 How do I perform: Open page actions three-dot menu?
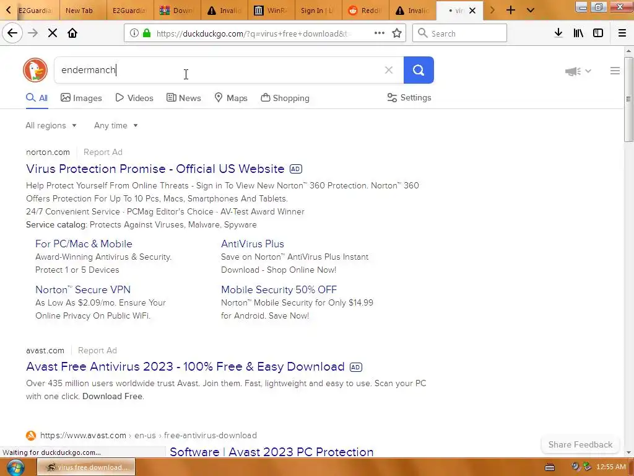pyautogui.click(x=380, y=33)
